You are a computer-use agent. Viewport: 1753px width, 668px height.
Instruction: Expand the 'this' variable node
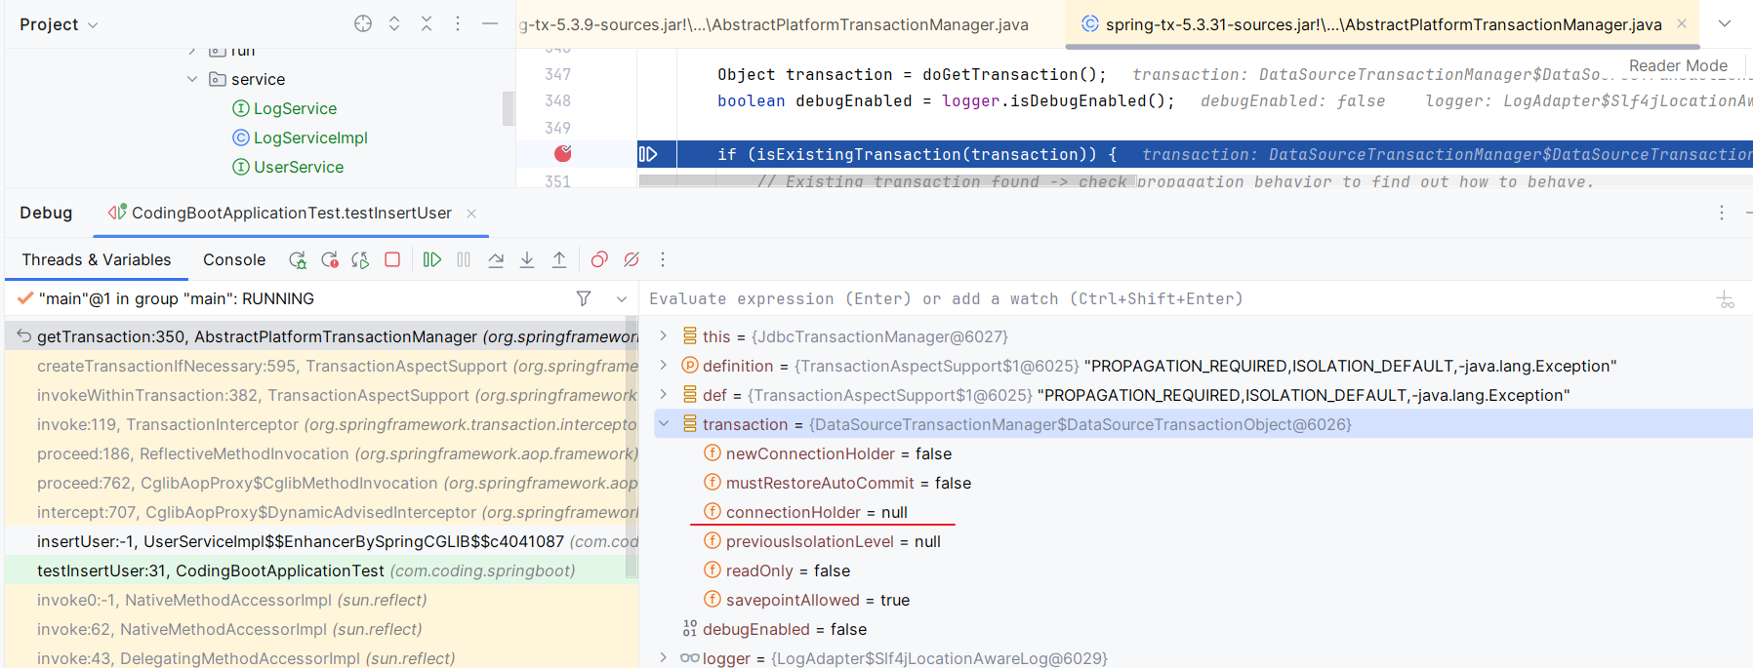664,335
